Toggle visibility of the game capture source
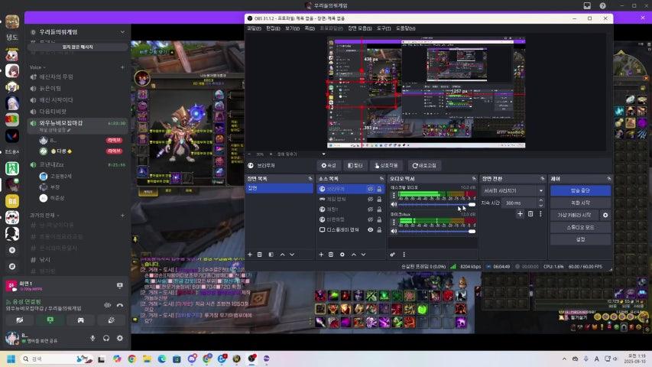The image size is (652, 367). click(x=370, y=200)
